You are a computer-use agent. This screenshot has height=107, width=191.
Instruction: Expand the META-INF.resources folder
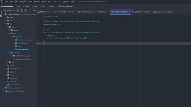12,56
